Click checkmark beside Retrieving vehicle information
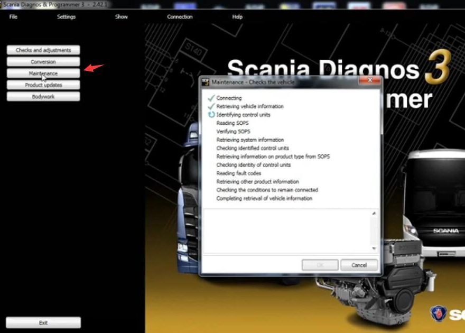This screenshot has width=465, height=333. pos(211,106)
